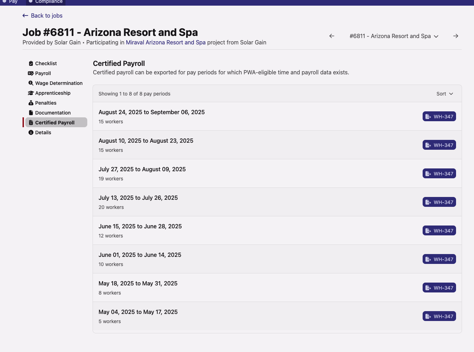Export WH-347 for June 01 to June 14
Viewport: 474px width, 352px height.
[x=439, y=259]
